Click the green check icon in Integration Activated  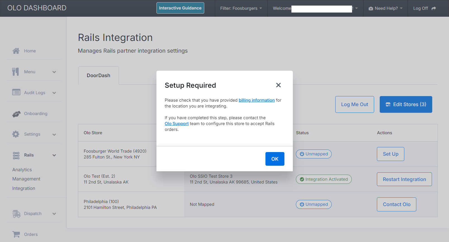pyautogui.click(x=302, y=179)
